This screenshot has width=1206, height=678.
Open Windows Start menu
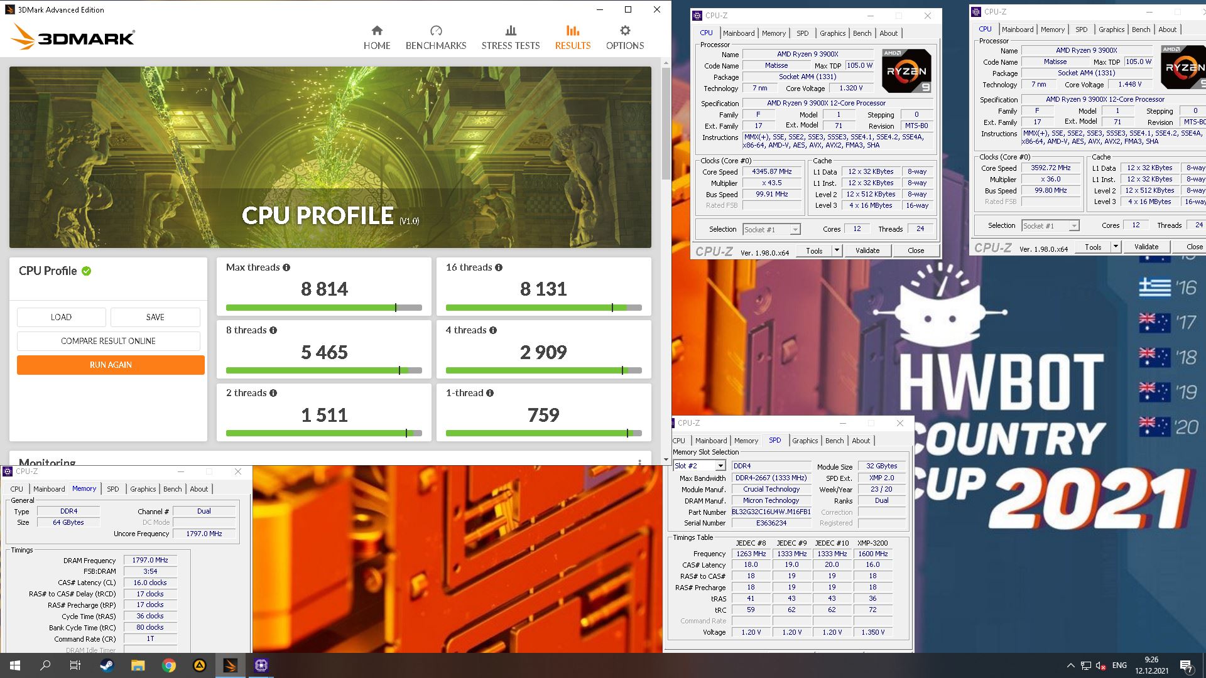click(15, 665)
